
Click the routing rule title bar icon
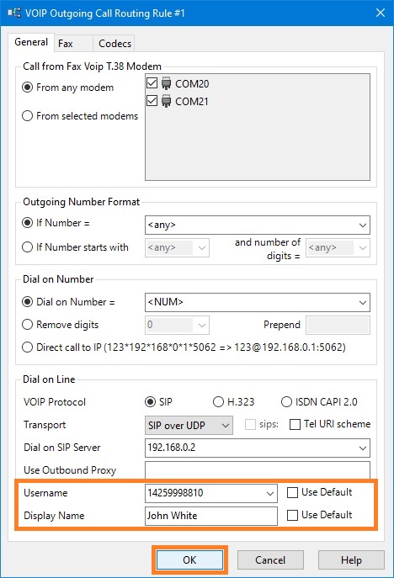pos(14,13)
